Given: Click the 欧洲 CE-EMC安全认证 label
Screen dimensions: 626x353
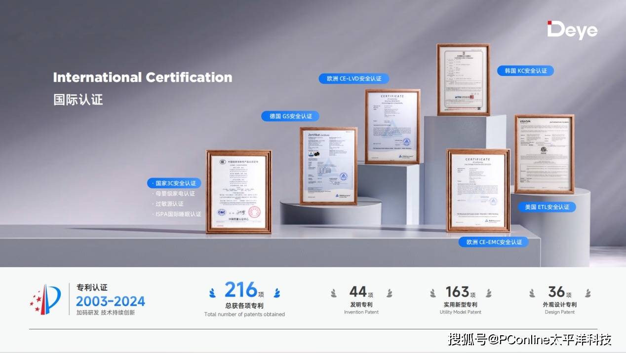Looking at the screenshot, I should pyautogui.click(x=493, y=242).
